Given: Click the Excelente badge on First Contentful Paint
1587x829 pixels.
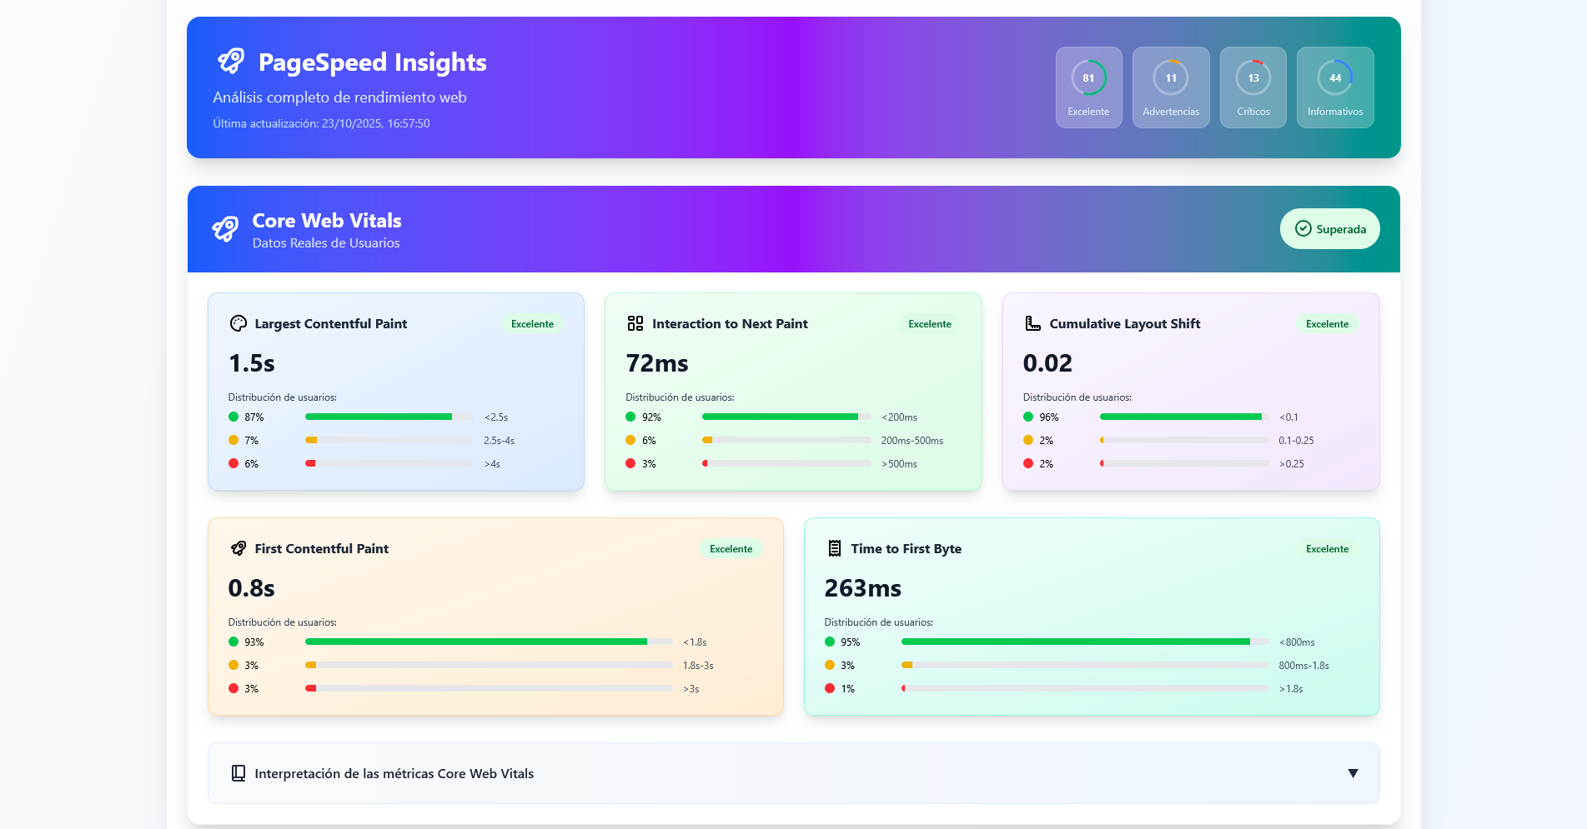Looking at the screenshot, I should coord(731,549).
